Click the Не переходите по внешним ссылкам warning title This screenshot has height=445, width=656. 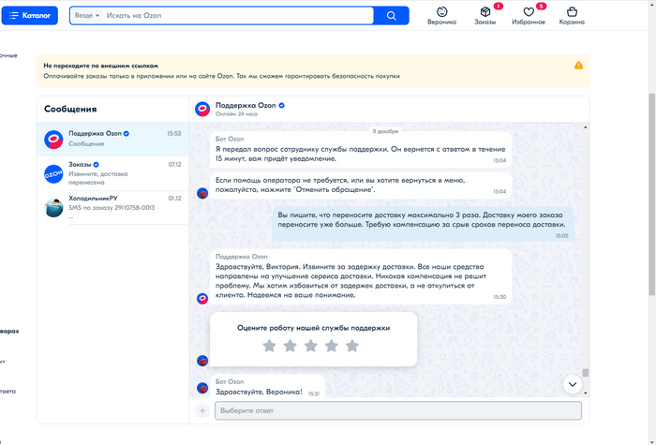101,66
